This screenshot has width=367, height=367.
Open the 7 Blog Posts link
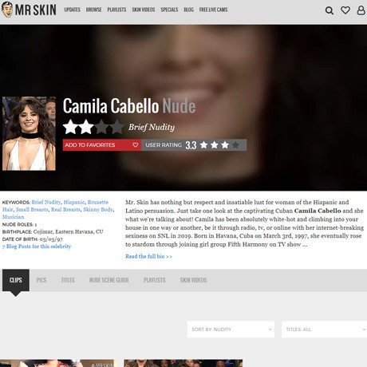[37, 247]
